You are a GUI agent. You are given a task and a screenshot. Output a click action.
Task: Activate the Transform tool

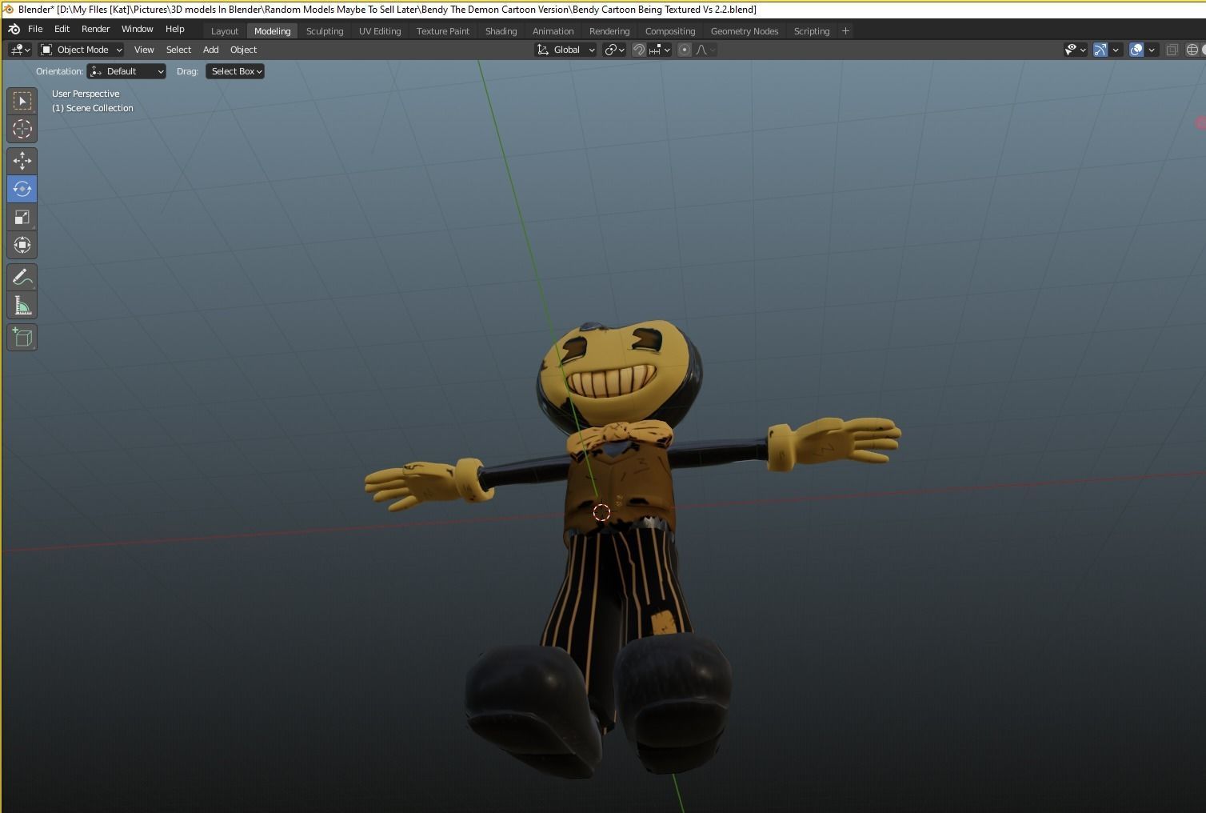tap(22, 245)
